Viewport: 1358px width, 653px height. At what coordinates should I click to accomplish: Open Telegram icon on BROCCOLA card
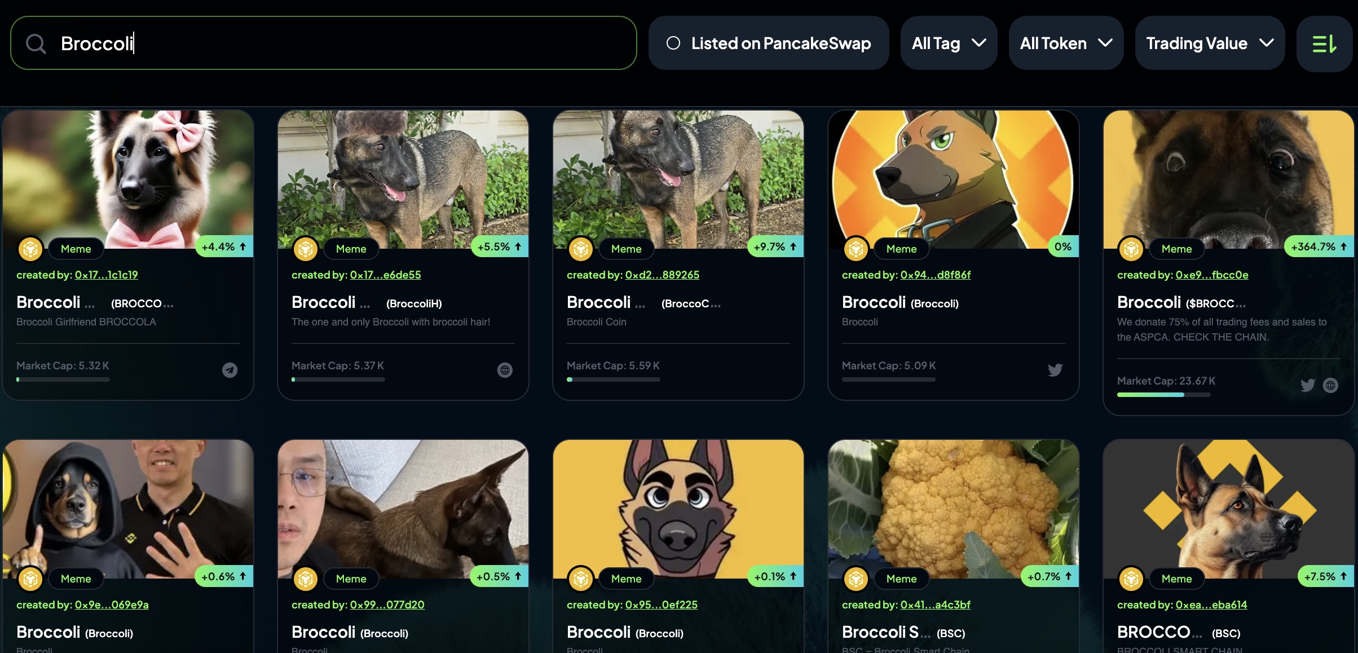tap(230, 370)
